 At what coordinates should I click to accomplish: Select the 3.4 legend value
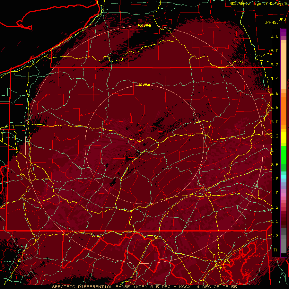pos(275,150)
